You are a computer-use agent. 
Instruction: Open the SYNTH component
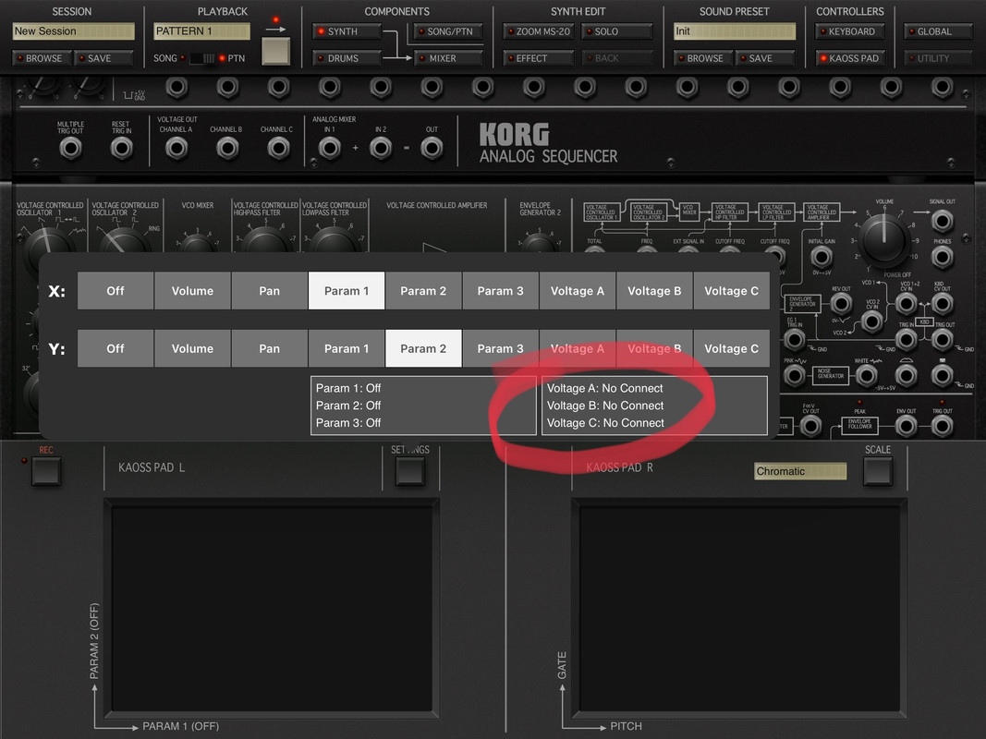click(347, 31)
